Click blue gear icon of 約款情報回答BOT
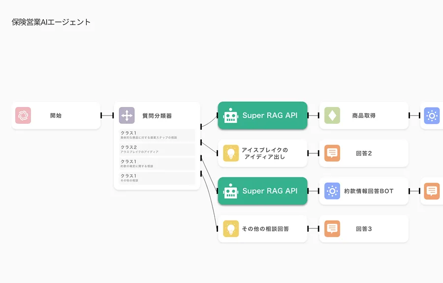The height and width of the screenshot is (283, 443). pos(332,191)
